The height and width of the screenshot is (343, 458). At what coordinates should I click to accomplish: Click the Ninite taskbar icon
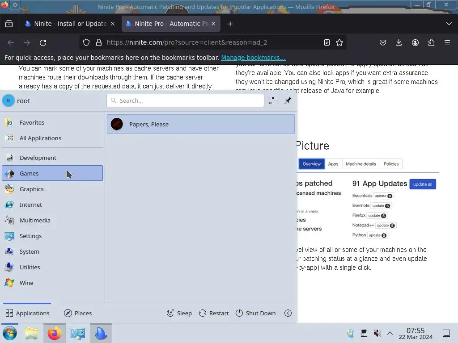click(x=101, y=333)
